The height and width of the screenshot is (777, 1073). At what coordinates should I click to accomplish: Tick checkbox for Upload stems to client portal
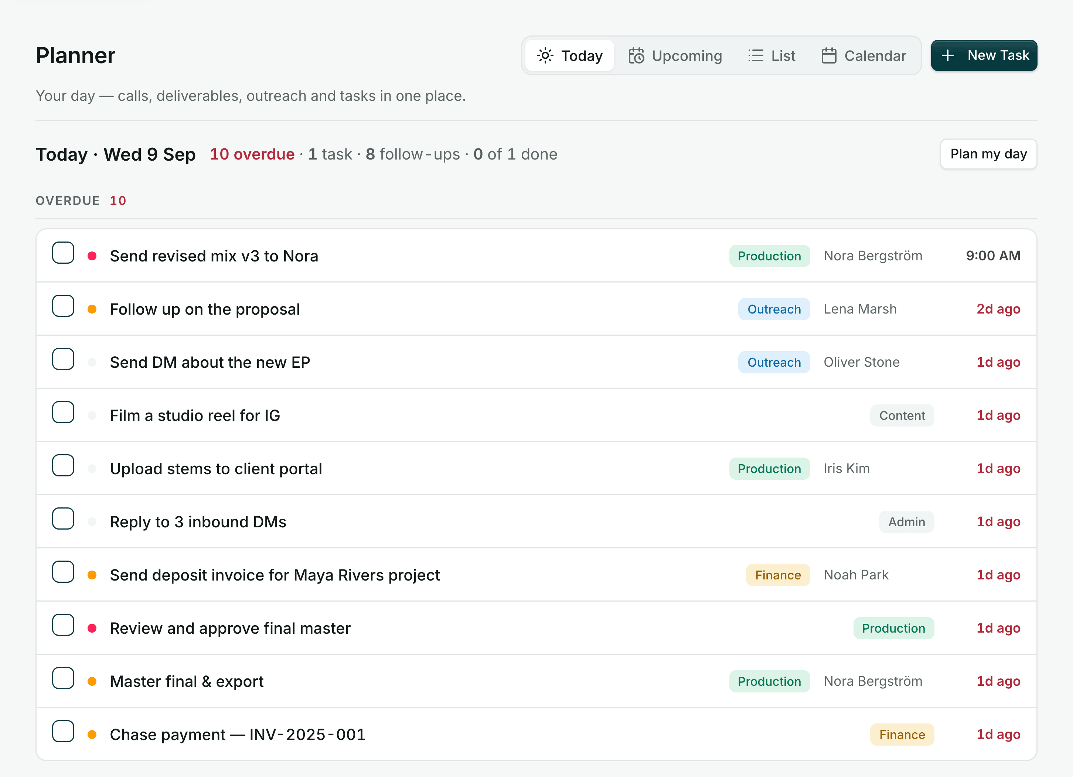pos(64,466)
